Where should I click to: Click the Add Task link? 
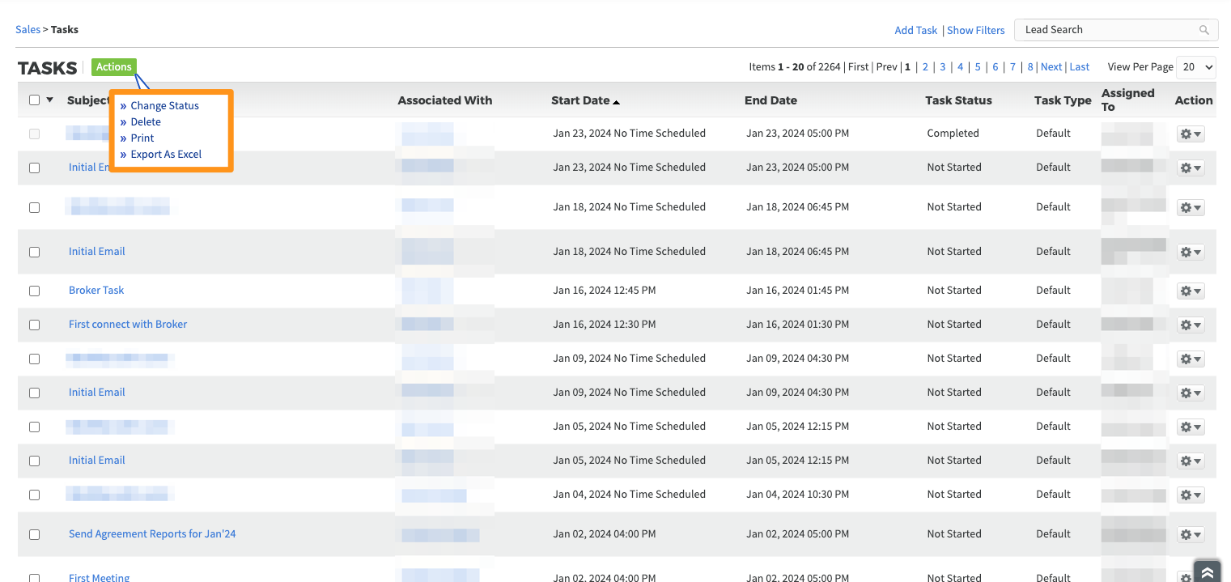tap(915, 30)
